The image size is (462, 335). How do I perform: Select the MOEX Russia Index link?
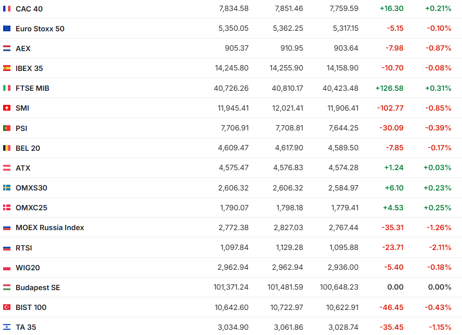[50, 228]
